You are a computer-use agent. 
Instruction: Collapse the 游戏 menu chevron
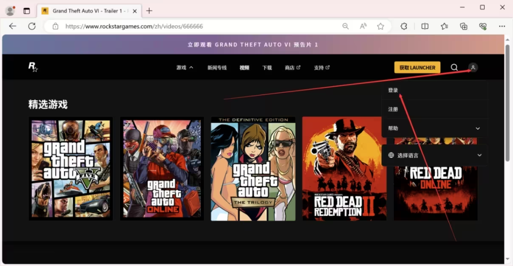click(x=191, y=68)
